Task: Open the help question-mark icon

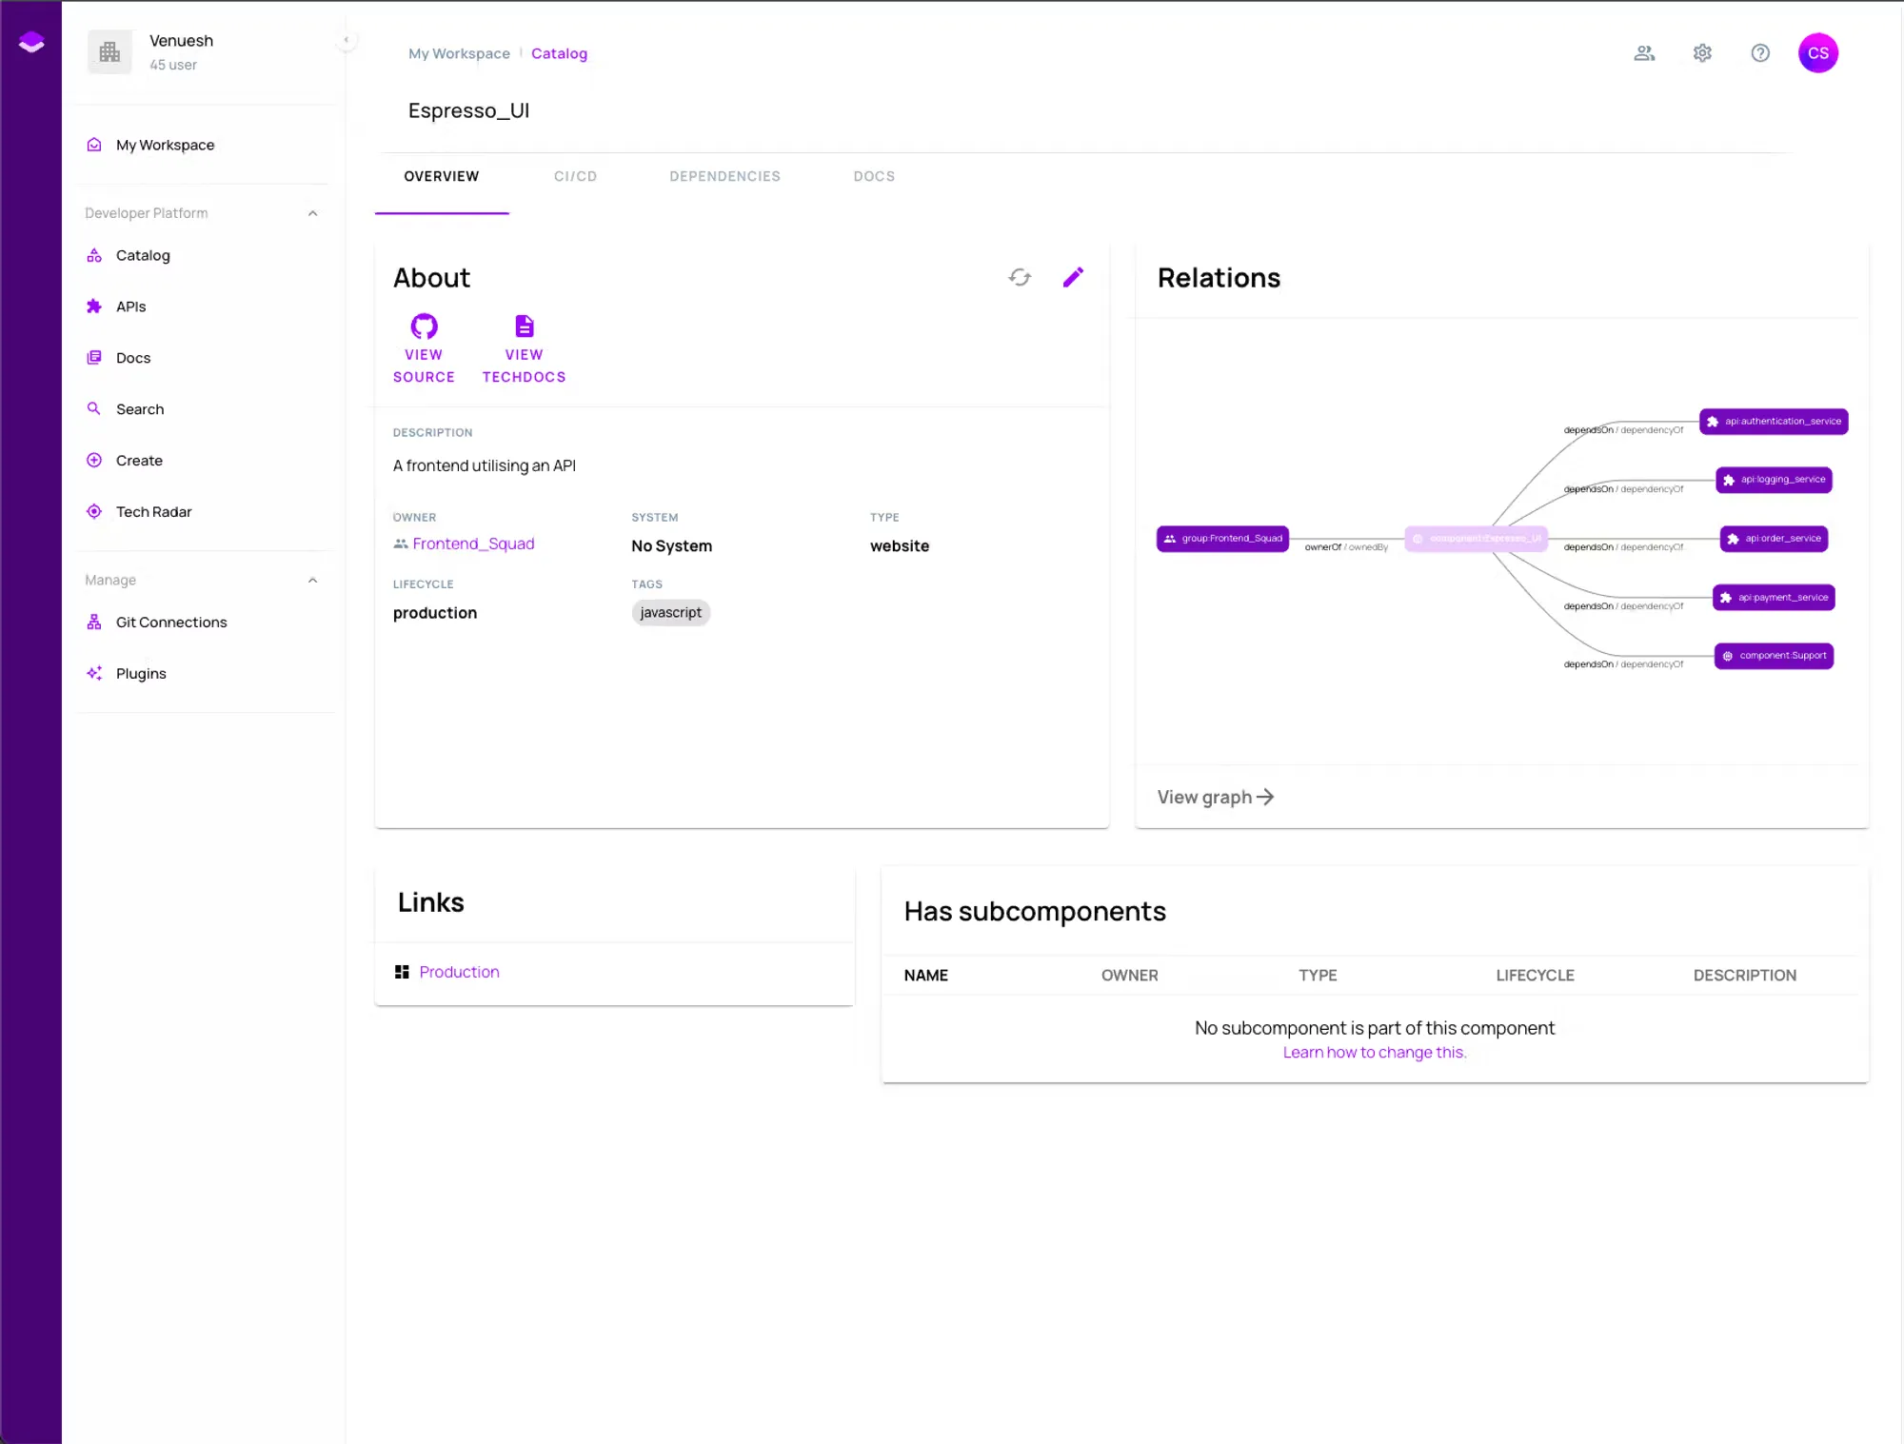Action: coord(1760,53)
